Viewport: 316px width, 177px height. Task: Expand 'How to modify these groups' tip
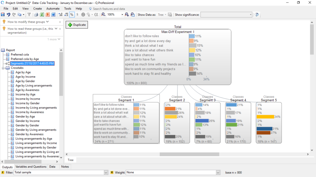(47, 22)
